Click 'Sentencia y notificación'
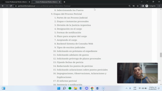Viewport: 162px width, 91px height. [69, 84]
